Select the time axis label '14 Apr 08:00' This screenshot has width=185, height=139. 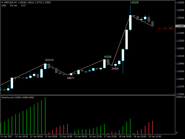click(81, 136)
